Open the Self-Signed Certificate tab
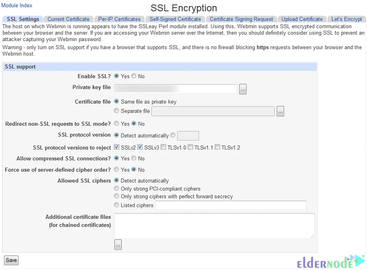This screenshot has width=367, height=270. tap(175, 19)
